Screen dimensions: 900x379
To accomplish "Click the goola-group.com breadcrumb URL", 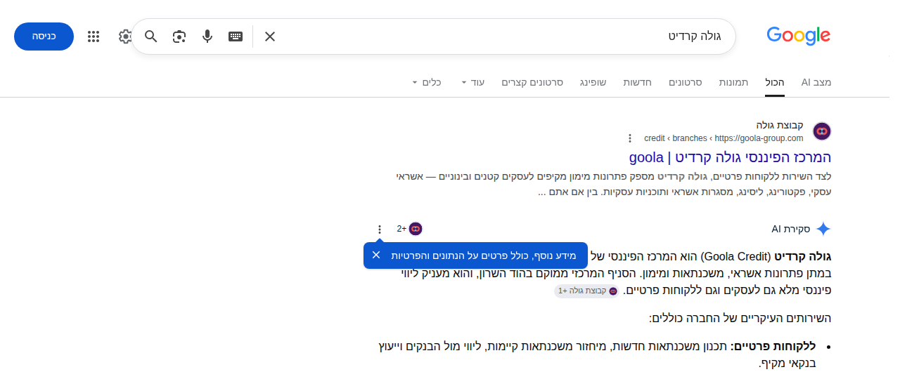I will pyautogui.click(x=724, y=138).
